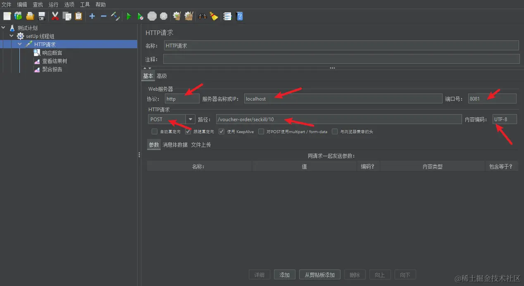Viewport: 524px width, 286px height.
Task: Collapse all with the minus icon
Action: pyautogui.click(x=104, y=16)
